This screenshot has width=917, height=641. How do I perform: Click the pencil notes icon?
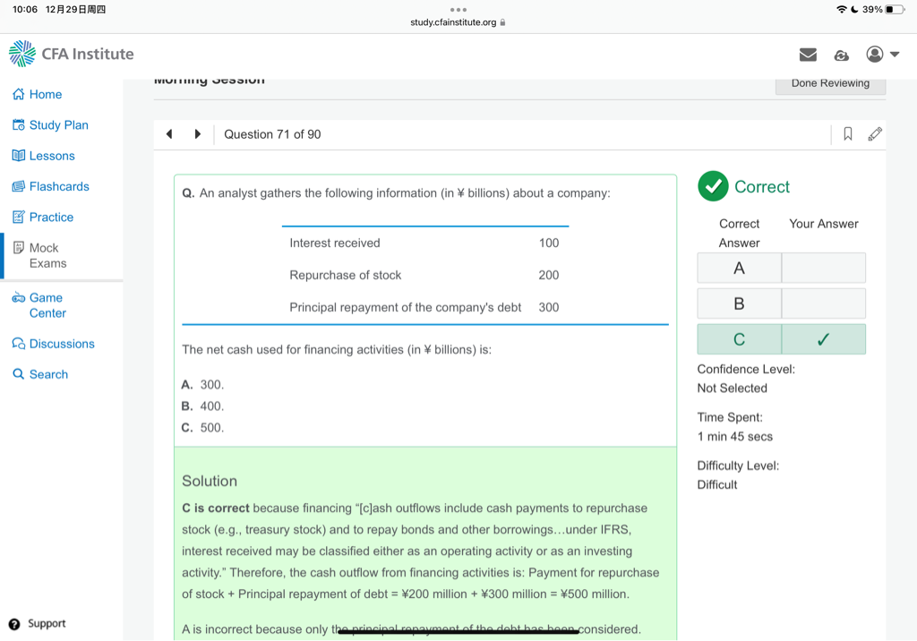coord(875,134)
